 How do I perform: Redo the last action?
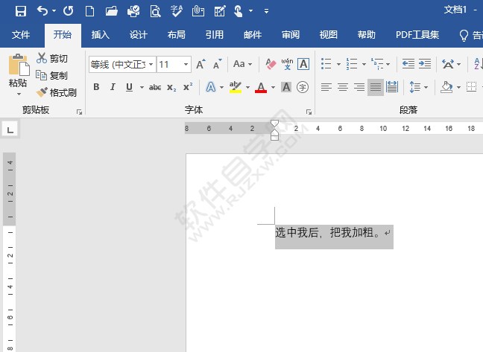pos(69,11)
